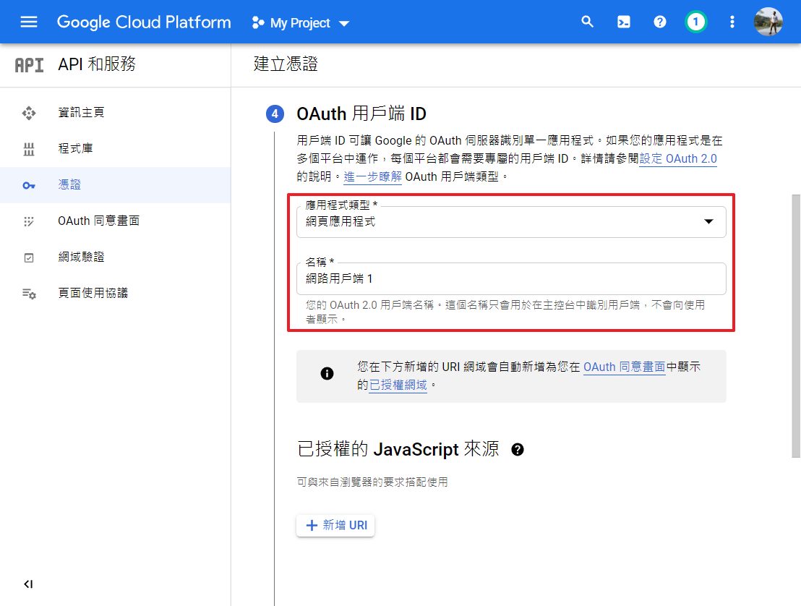Click the 新增 URI button
This screenshot has width=801, height=606.
[335, 525]
